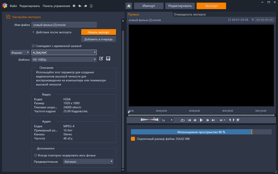Expand 'Действия после экспорта' section
This screenshot has height=174, width=278.
pyautogui.click(x=33, y=32)
